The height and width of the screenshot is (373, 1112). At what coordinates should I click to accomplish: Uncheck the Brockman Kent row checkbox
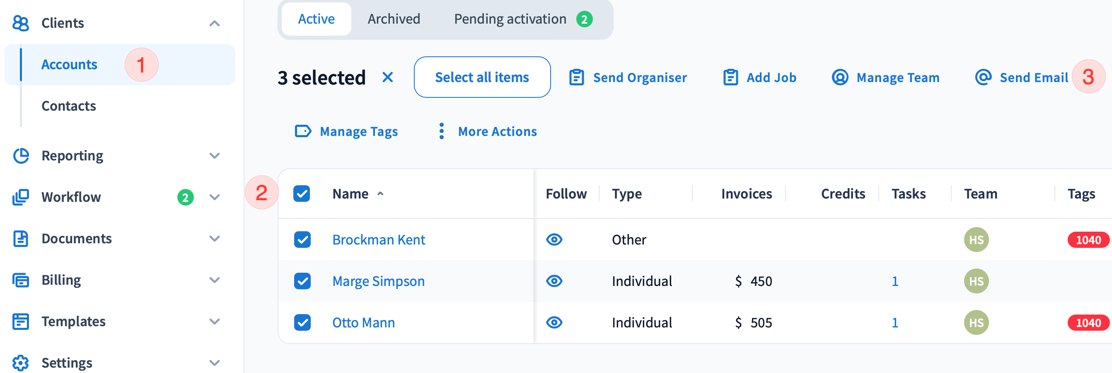click(302, 240)
